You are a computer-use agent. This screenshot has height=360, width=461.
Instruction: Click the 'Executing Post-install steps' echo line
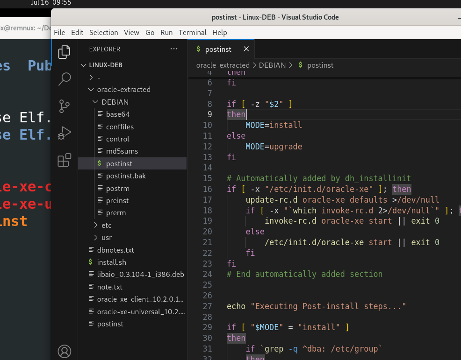click(316, 306)
